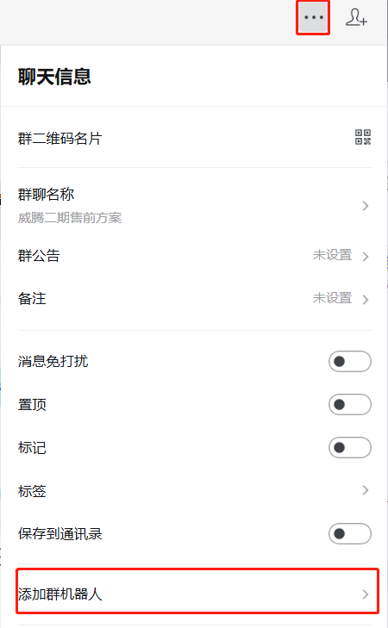The width and height of the screenshot is (388, 628).
Task: Open the group QR code icon
Action: coord(363,137)
